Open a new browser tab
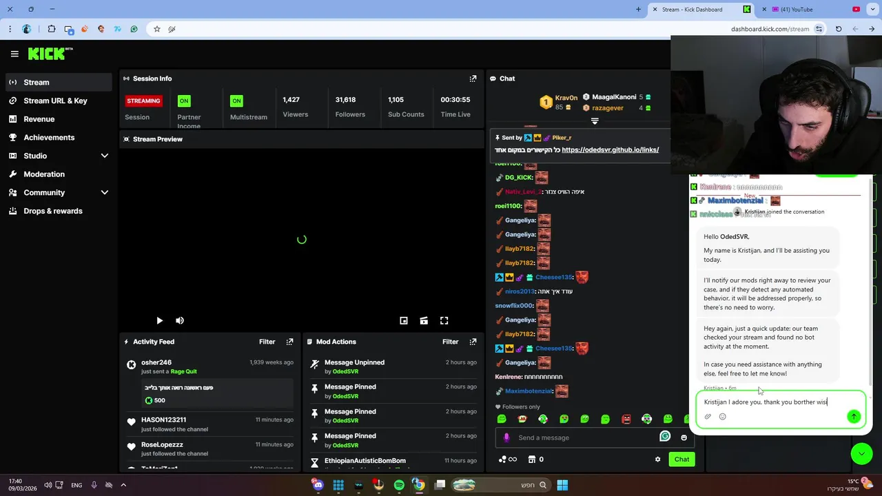Viewport: 882px width, 496px height. 638,10
